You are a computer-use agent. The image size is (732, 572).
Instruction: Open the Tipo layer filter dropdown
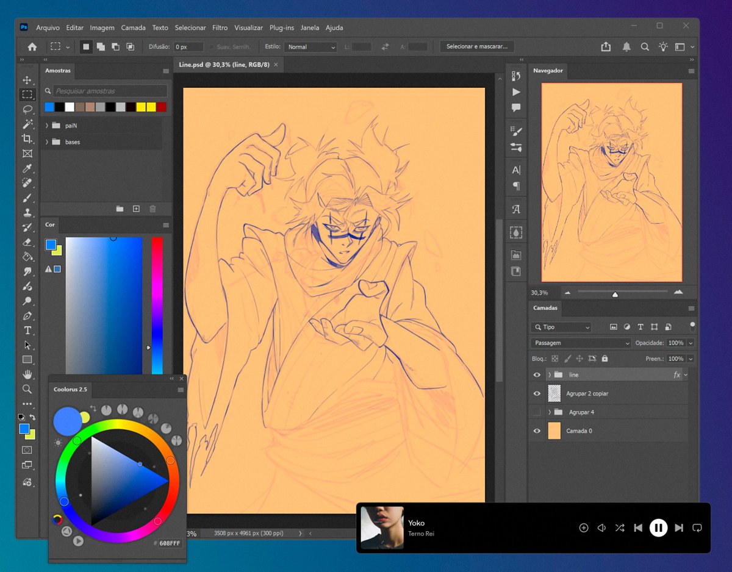[x=561, y=327]
